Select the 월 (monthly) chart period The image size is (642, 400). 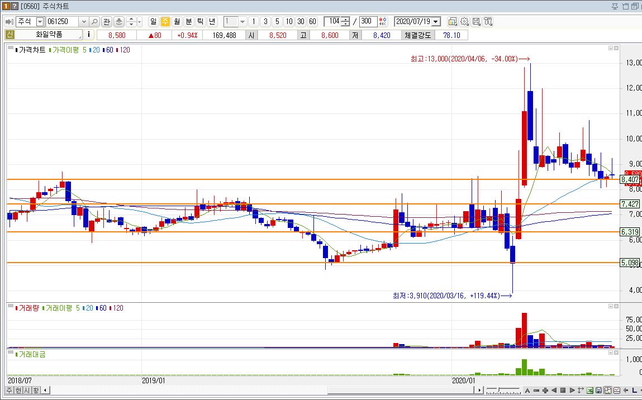[177, 22]
